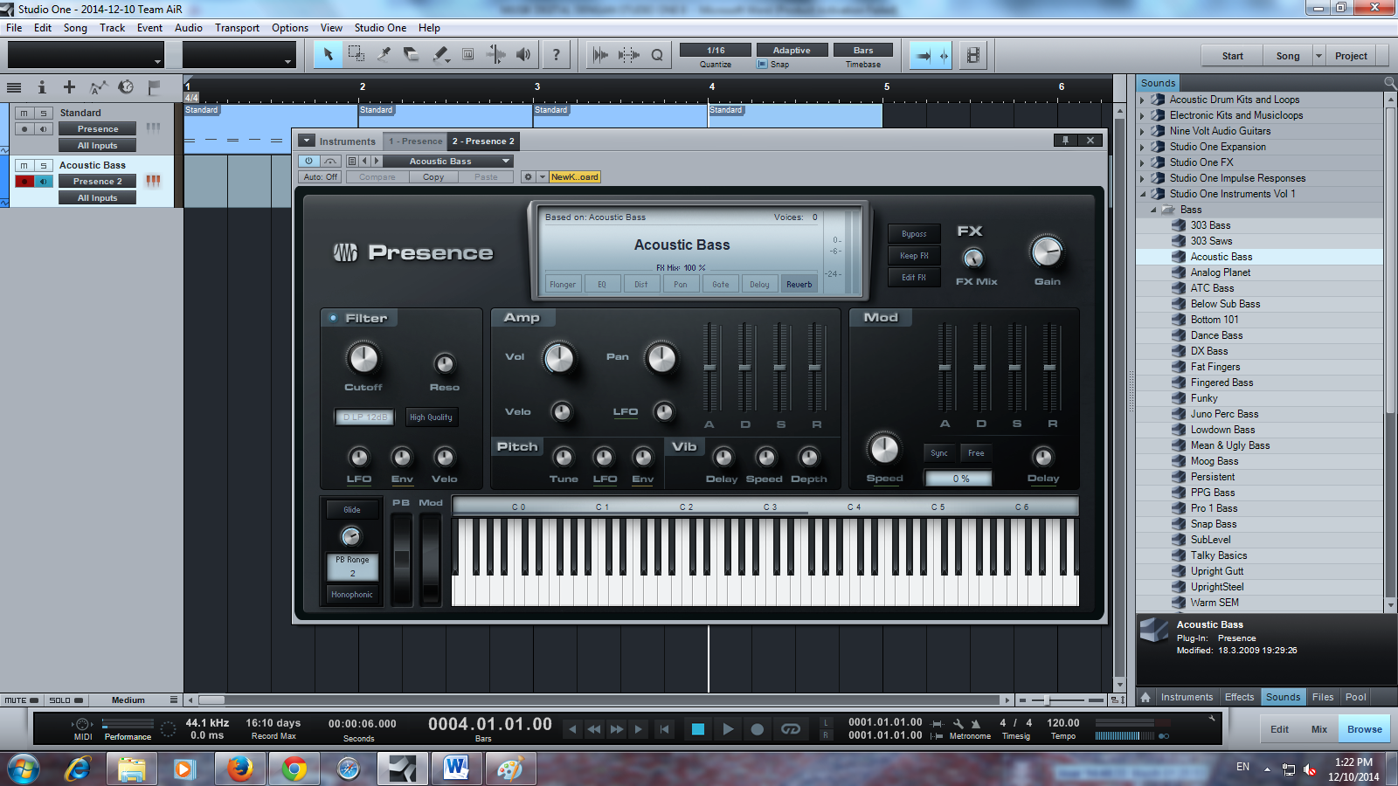Open Microsoft Word from the taskbar

456,769
